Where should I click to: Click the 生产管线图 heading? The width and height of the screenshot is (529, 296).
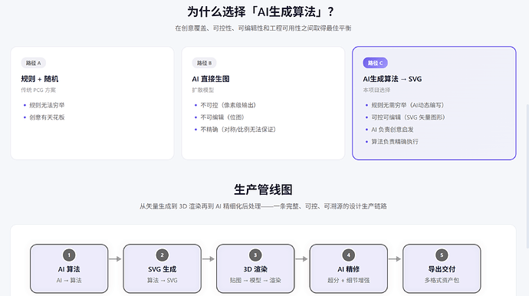pos(263,189)
